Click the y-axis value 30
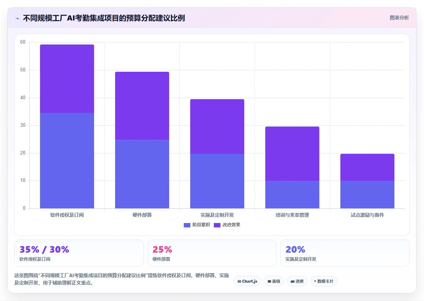424x301 pixels. coord(23,125)
